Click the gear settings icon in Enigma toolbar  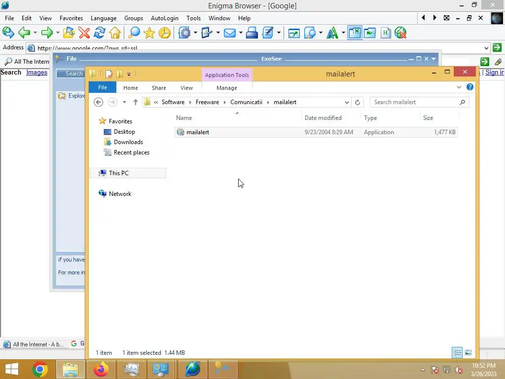coord(184,33)
